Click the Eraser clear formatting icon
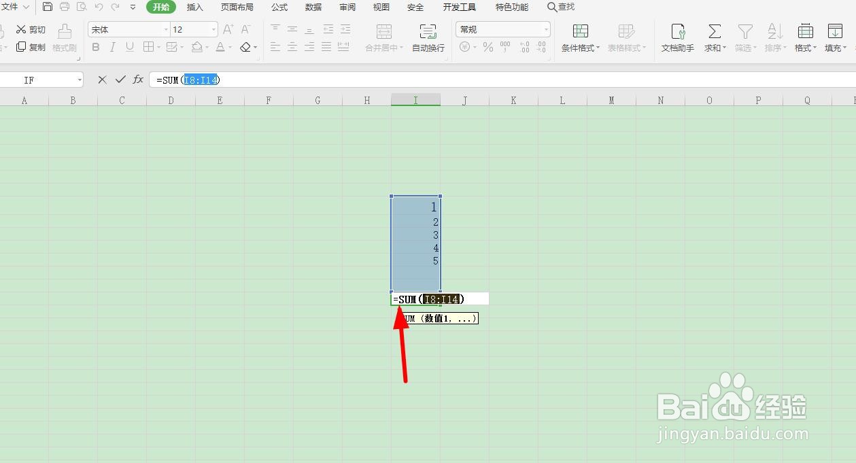Screen dimensions: 856x463 tap(245, 47)
